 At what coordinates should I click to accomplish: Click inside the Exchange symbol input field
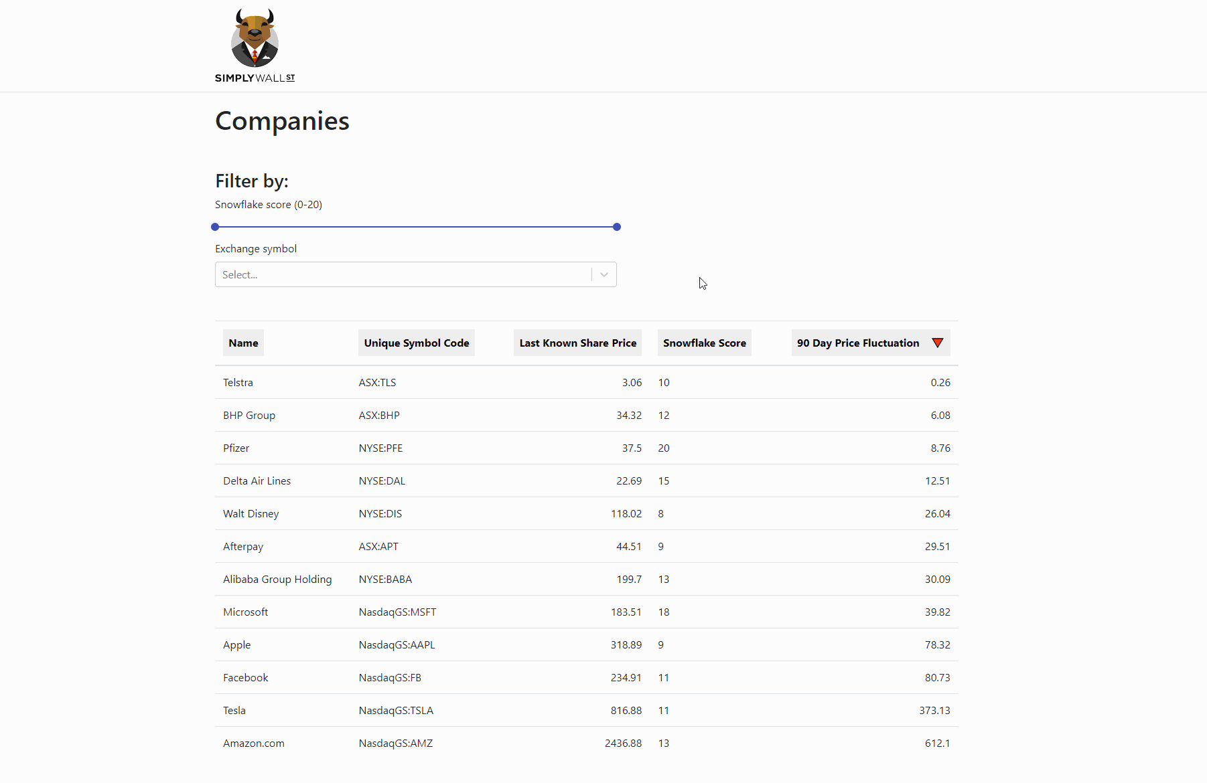[402, 274]
